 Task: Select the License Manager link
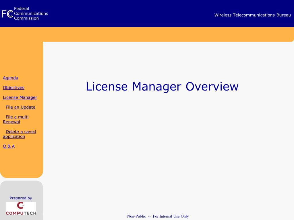(x=20, y=97)
